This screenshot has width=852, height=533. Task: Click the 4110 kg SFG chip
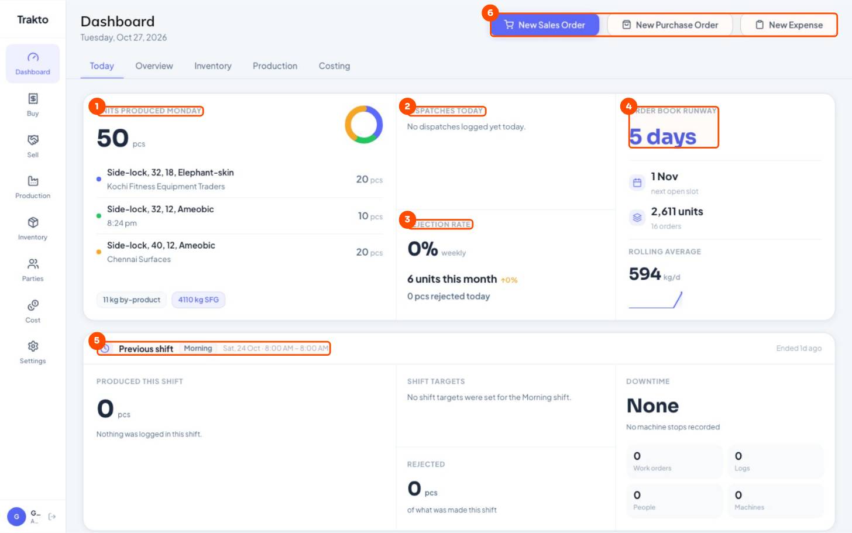click(198, 300)
